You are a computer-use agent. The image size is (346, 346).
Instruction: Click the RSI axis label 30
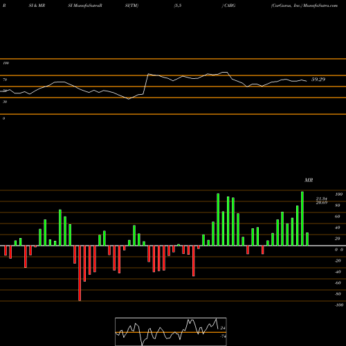coord(5,102)
